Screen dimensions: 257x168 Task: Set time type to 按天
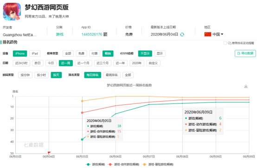pyautogui.click(x=56, y=75)
